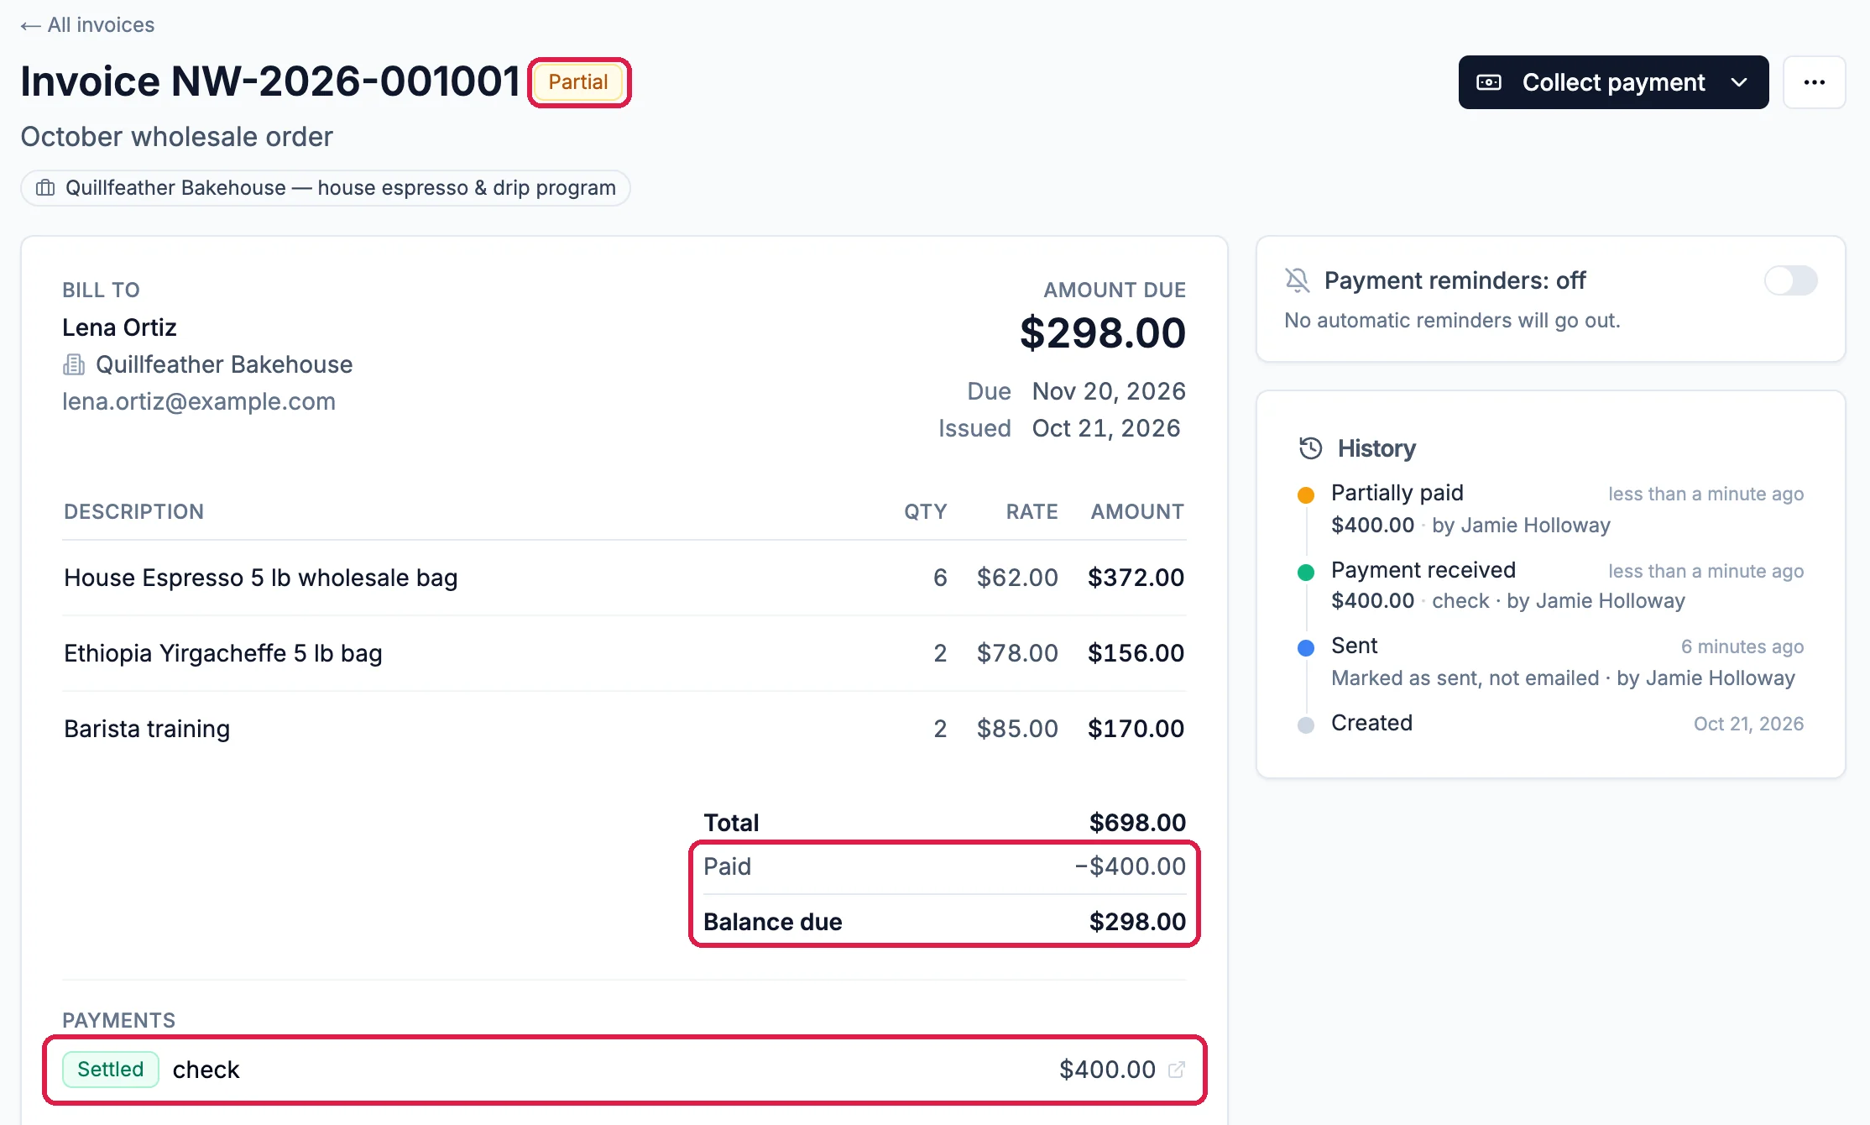Click the building icon beside Quillfeather Bakehouse
1870x1125 pixels.
tap(74, 364)
